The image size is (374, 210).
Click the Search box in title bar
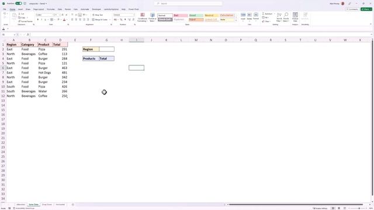click(x=188, y=3)
